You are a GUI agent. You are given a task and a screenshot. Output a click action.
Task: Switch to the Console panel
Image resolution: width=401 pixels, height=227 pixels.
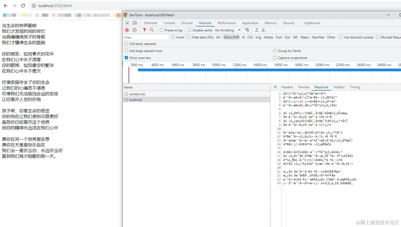click(169, 23)
